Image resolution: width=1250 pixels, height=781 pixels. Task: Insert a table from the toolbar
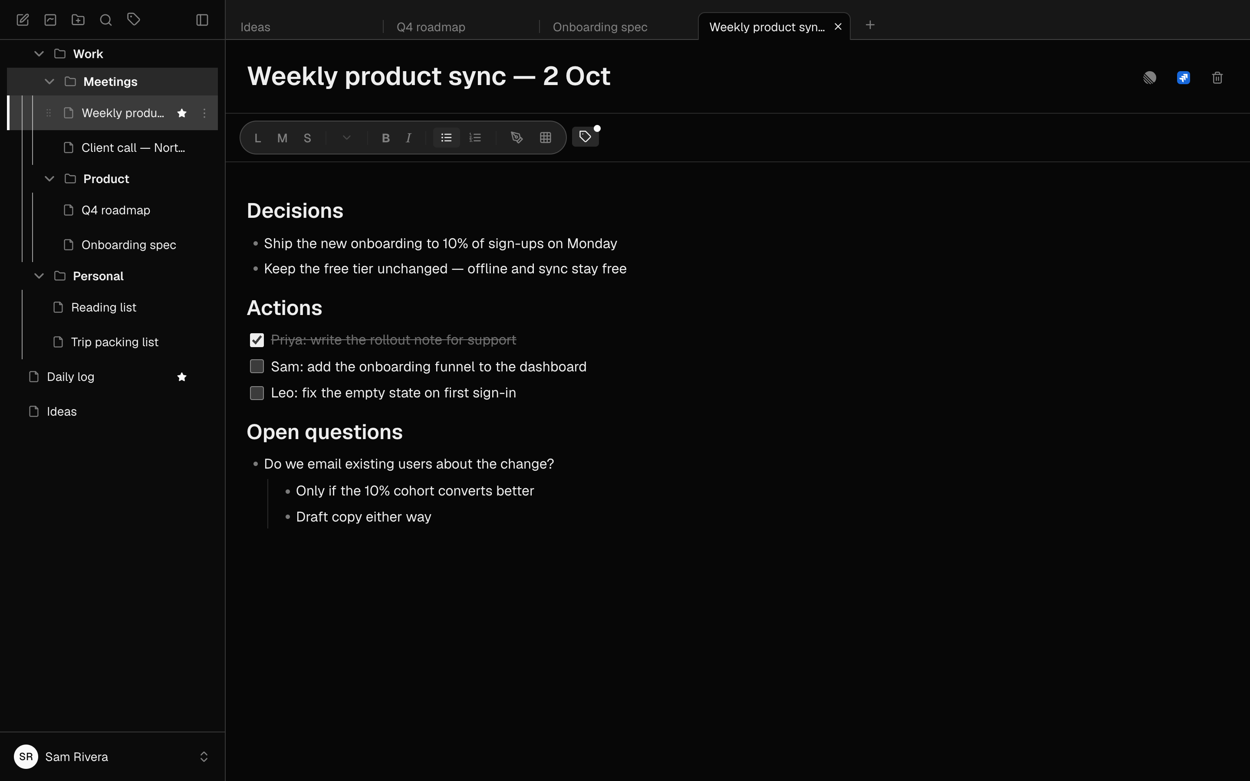[546, 138]
